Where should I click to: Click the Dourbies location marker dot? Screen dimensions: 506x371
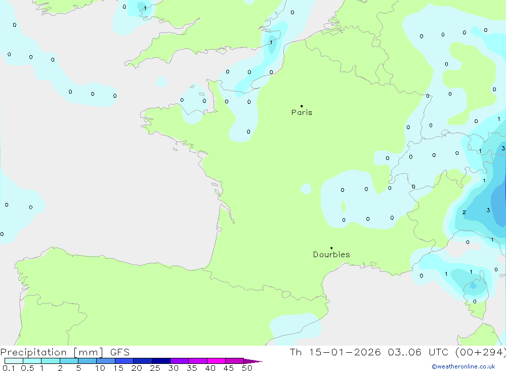click(331, 248)
